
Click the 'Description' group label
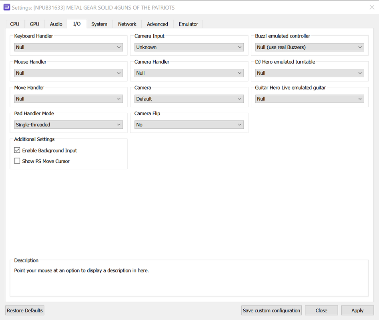tap(26, 260)
